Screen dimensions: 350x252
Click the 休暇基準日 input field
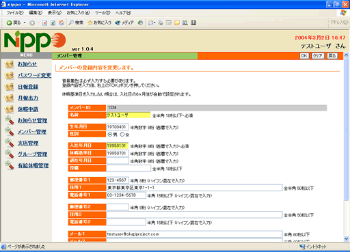tap(118, 153)
